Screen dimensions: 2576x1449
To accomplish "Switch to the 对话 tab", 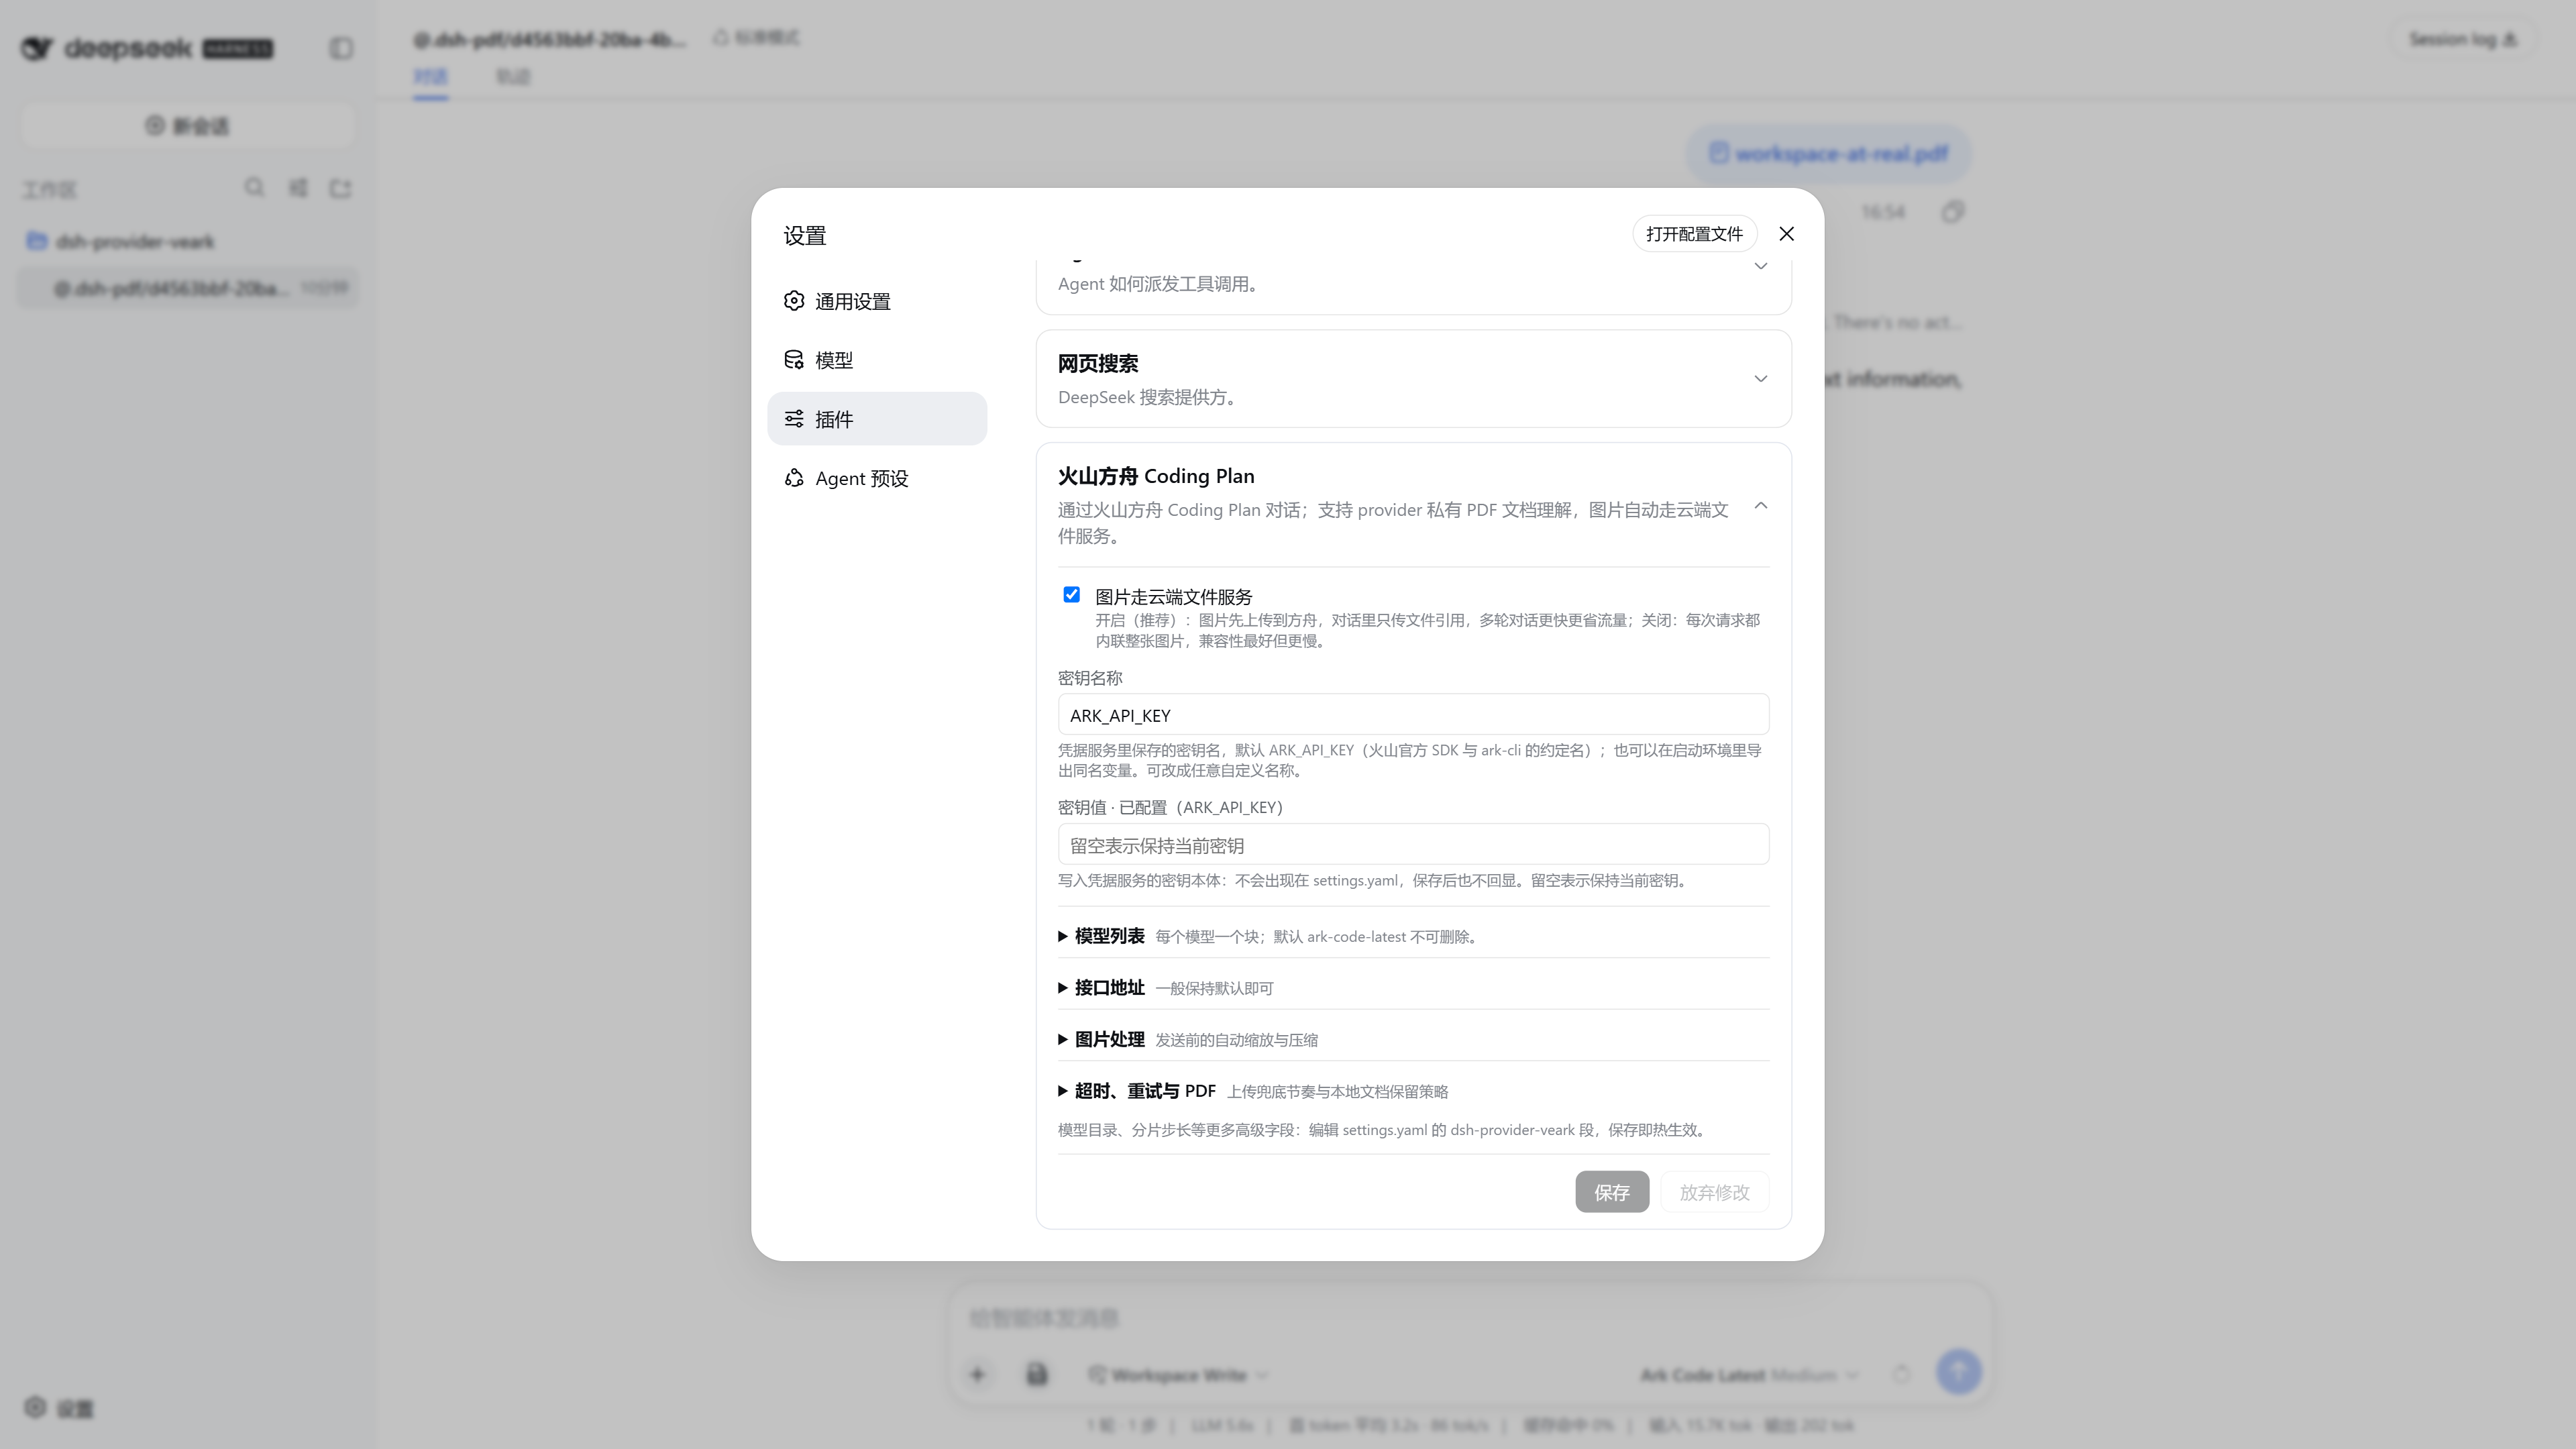I will click(431, 76).
